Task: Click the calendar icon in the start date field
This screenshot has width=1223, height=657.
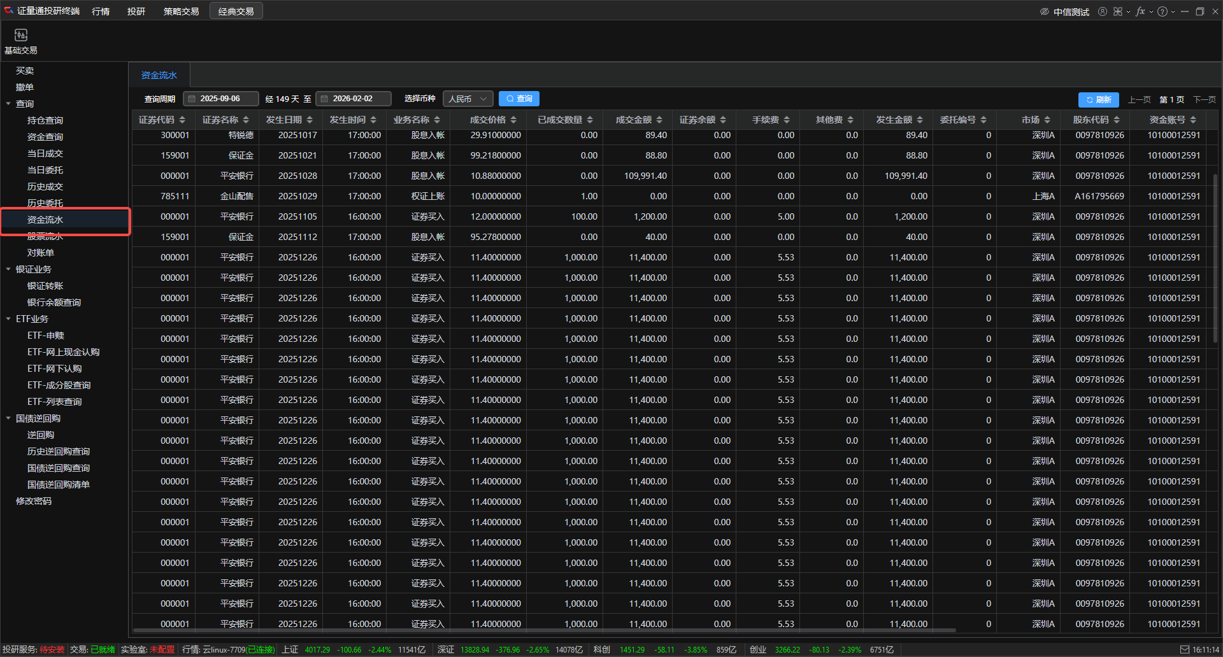Action: click(x=192, y=99)
